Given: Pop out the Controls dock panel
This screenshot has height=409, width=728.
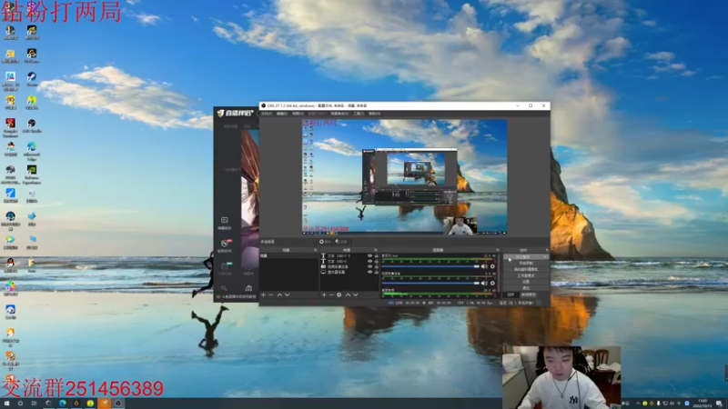Looking at the screenshot, I should 547,250.
